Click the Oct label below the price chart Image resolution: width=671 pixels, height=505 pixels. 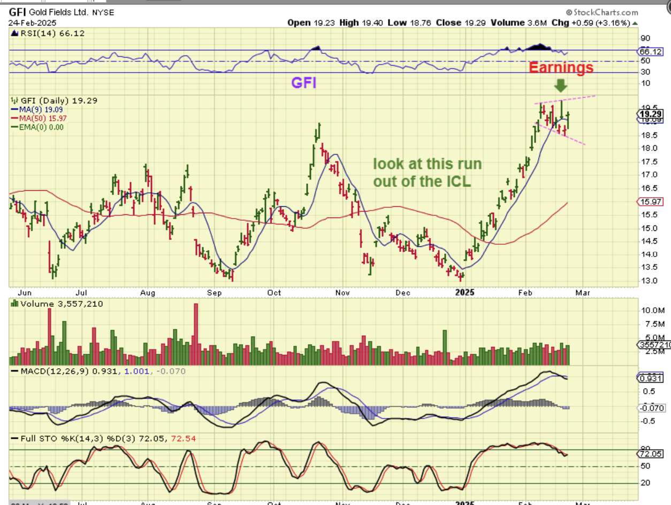[x=274, y=292]
